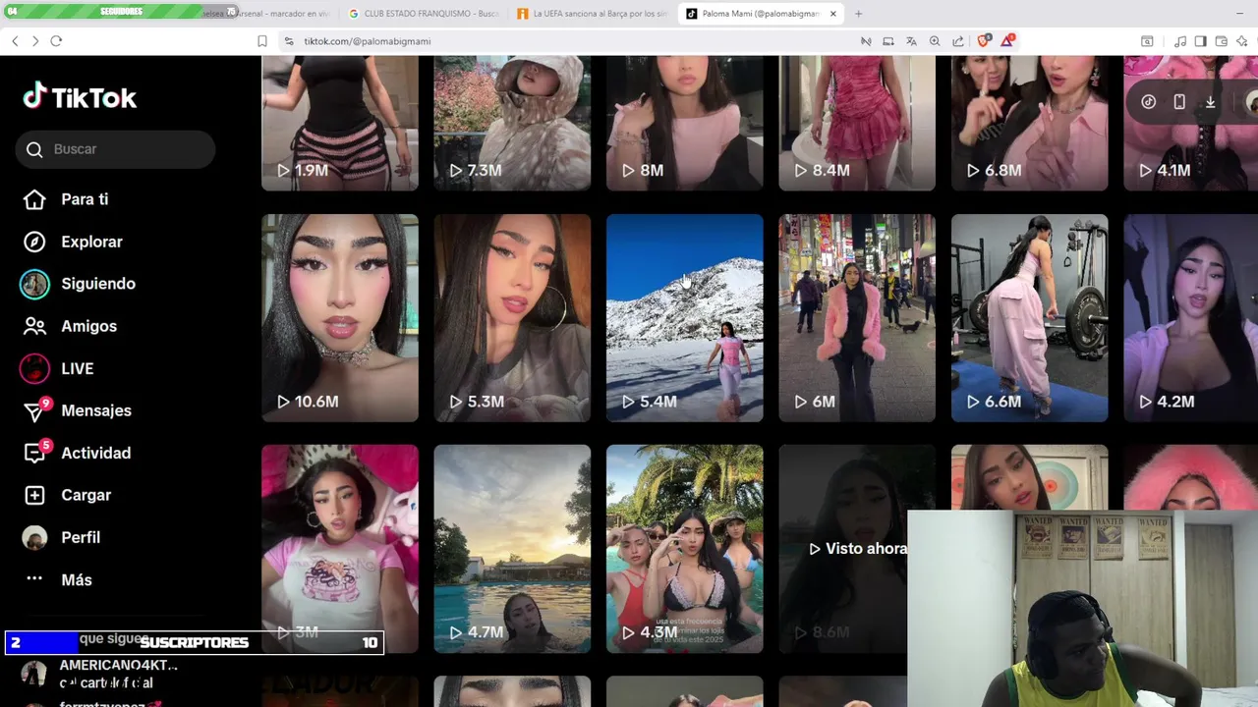Viewport: 1258px width, 707px height.
Task: Focus the Buscar search field
Action: (115, 149)
